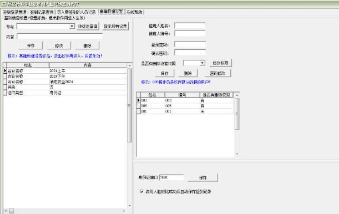Viewport: 339px width, 214px height.
Task: Click the 修改 button for basic info
Action: (x=59, y=45)
